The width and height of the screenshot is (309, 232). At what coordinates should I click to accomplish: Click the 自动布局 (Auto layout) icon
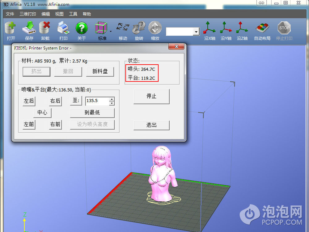(262, 28)
